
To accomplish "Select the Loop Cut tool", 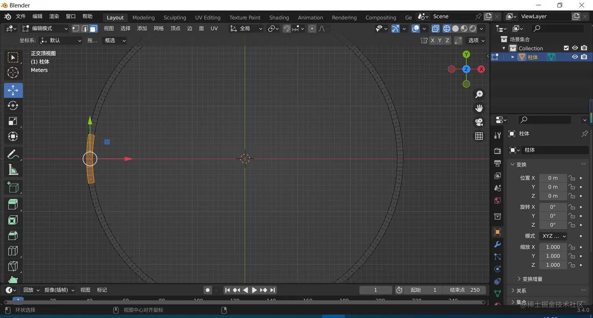I will click(13, 251).
